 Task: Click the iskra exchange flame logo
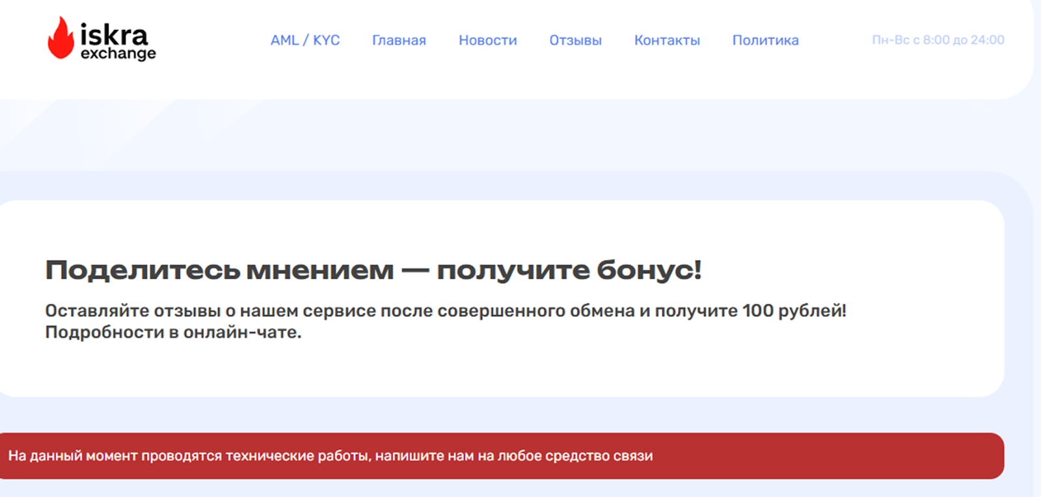(x=101, y=38)
